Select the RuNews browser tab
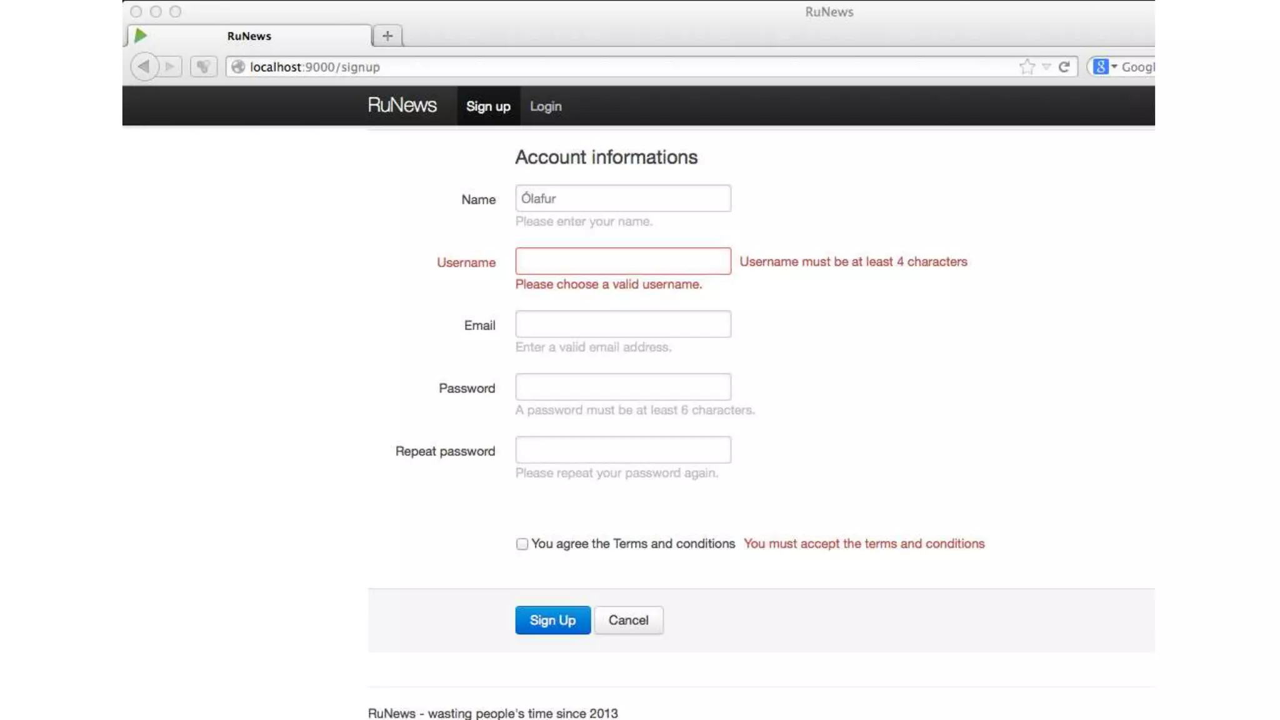Image resolution: width=1280 pixels, height=720 pixels. point(249,36)
